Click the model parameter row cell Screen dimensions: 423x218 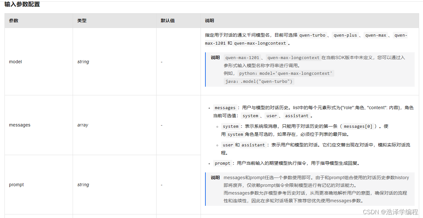[15, 62]
